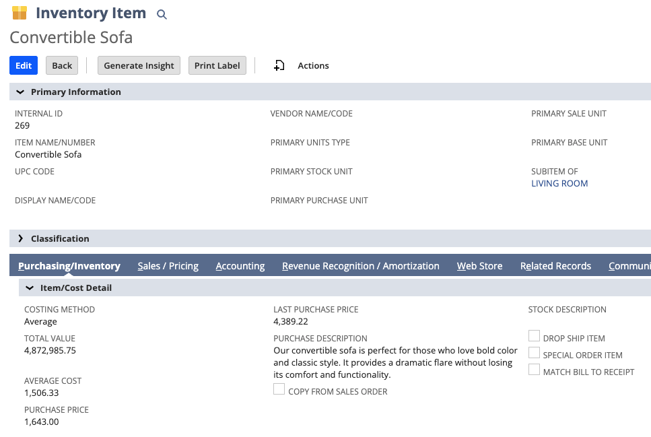This screenshot has width=651, height=437.
Task: Open the Accounting tab
Action: click(x=240, y=266)
